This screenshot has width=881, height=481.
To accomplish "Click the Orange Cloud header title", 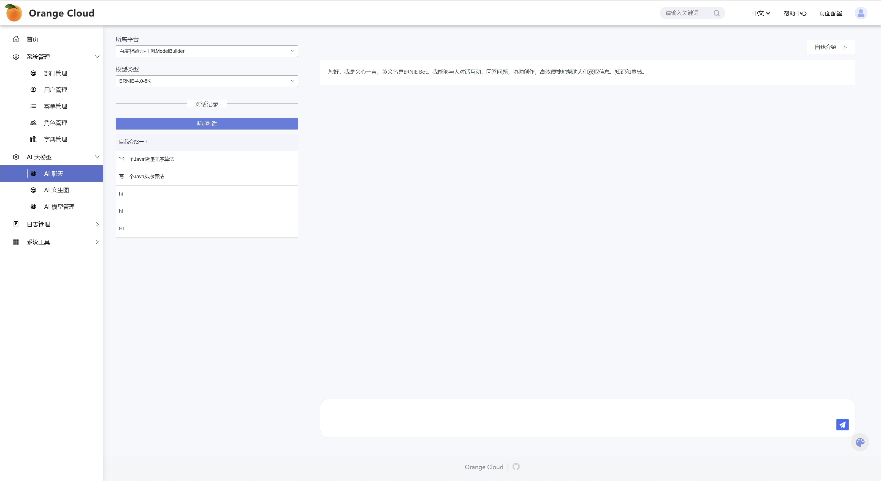I will 62,13.
